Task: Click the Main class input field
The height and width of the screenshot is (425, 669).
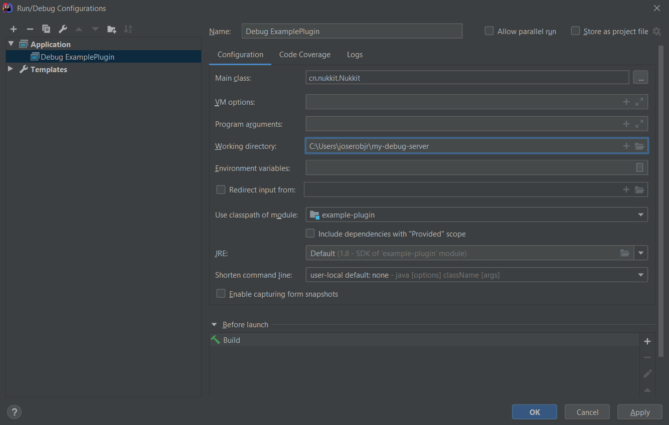Action: 466,78
